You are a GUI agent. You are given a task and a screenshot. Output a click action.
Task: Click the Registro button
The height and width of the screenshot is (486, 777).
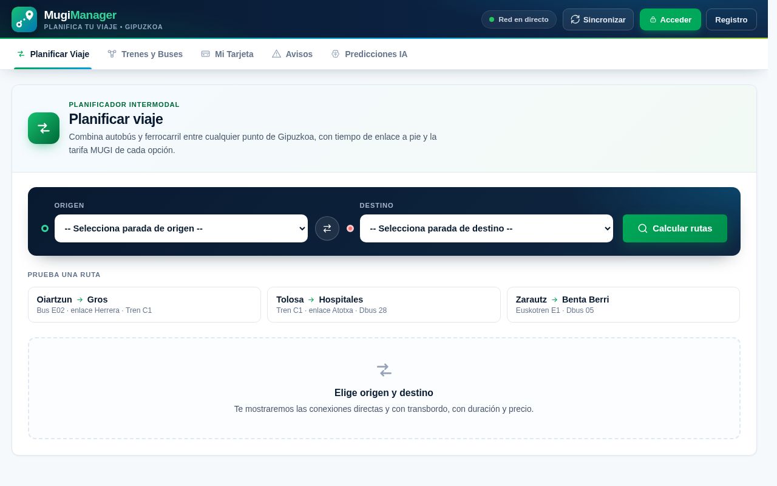click(x=731, y=19)
